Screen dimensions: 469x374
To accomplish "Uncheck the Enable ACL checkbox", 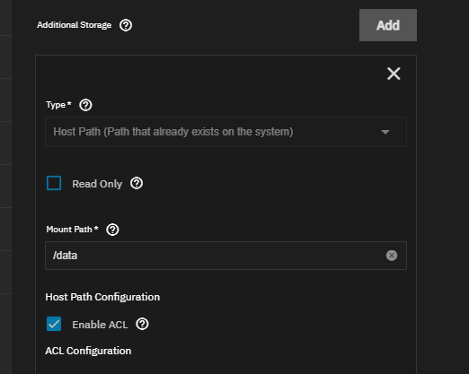I will [54, 324].
